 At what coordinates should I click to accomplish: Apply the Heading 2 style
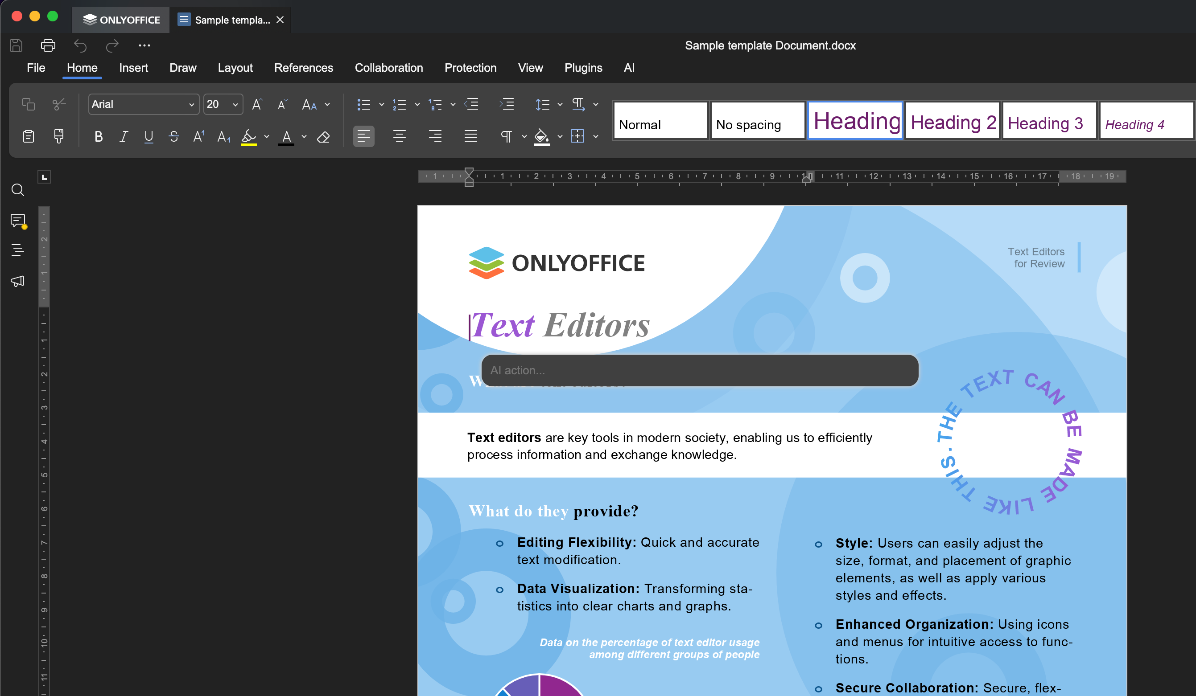tap(952, 120)
